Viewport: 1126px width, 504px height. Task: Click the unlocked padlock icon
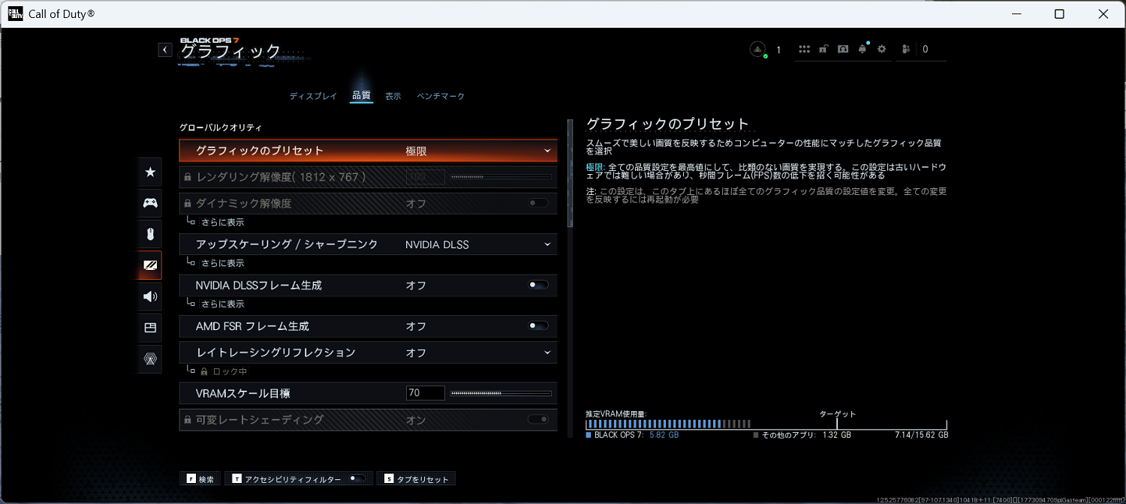[x=823, y=49]
